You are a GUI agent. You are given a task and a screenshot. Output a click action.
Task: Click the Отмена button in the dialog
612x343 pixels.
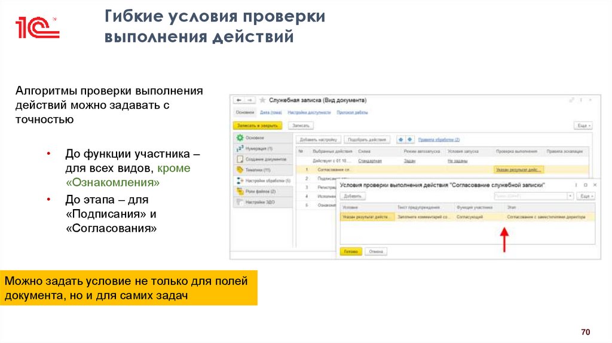376,252
